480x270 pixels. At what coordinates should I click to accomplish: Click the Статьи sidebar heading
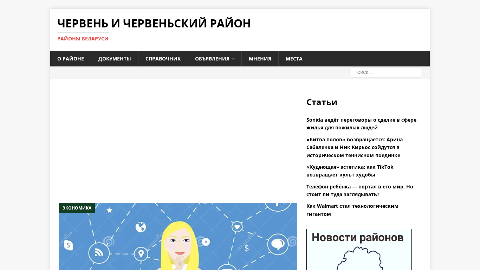pos(322,102)
